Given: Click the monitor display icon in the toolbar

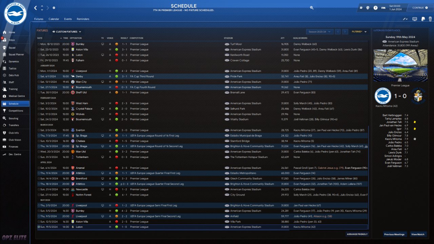Looking at the screenshot, I should click(x=415, y=19).
